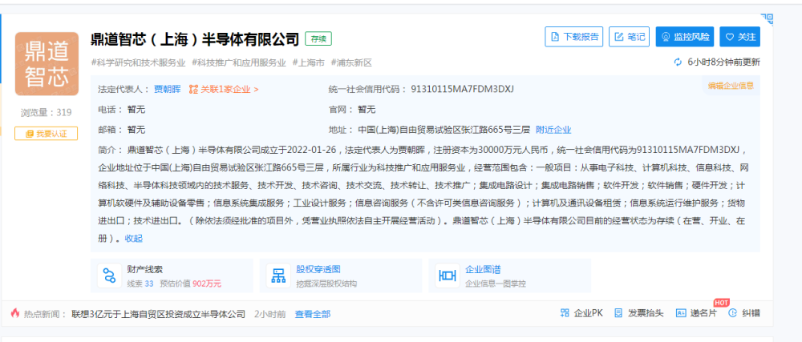
Task: Click estimated value 902万元
Action: (x=207, y=284)
